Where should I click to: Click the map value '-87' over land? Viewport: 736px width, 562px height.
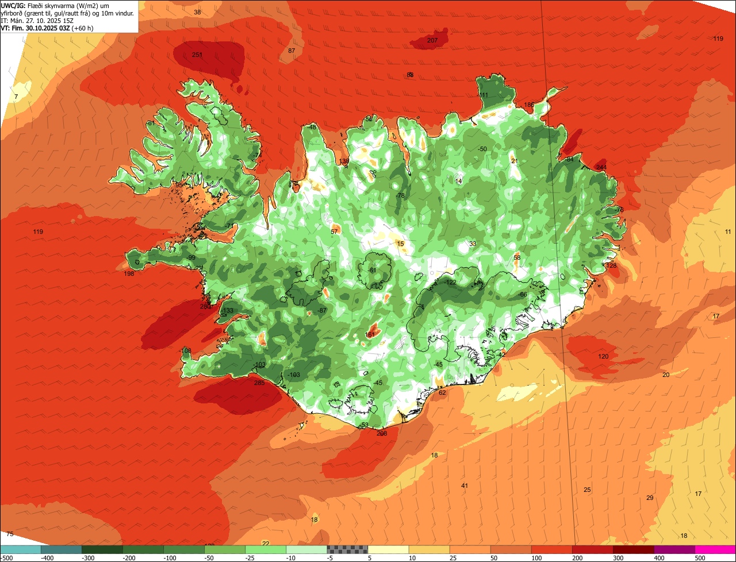[x=322, y=310]
